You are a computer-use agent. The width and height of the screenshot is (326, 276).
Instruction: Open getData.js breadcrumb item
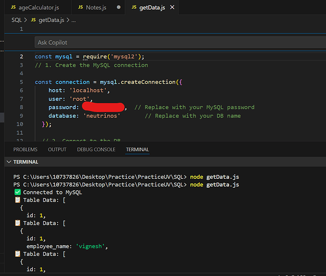[51, 20]
